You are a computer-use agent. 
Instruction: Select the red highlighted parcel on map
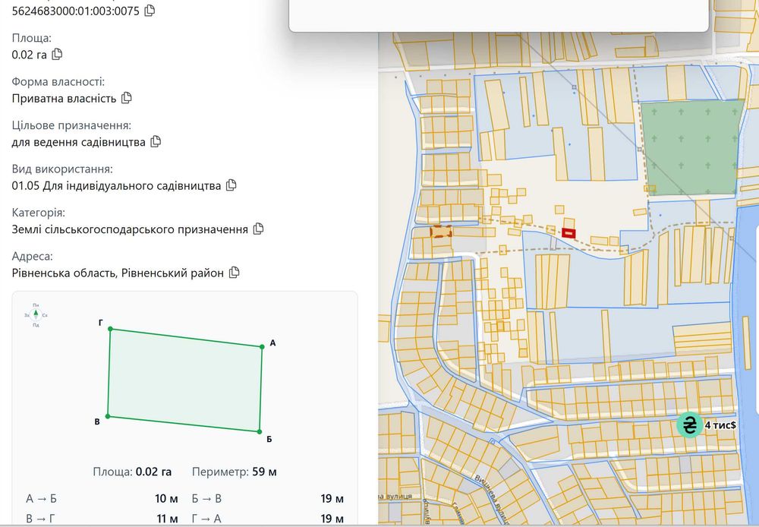tap(568, 233)
